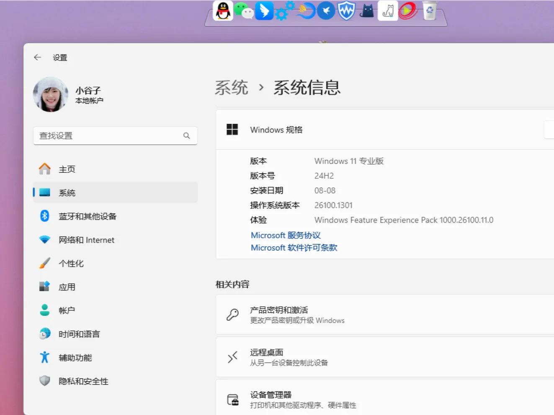Click the back arrow next to 设置

(37, 57)
